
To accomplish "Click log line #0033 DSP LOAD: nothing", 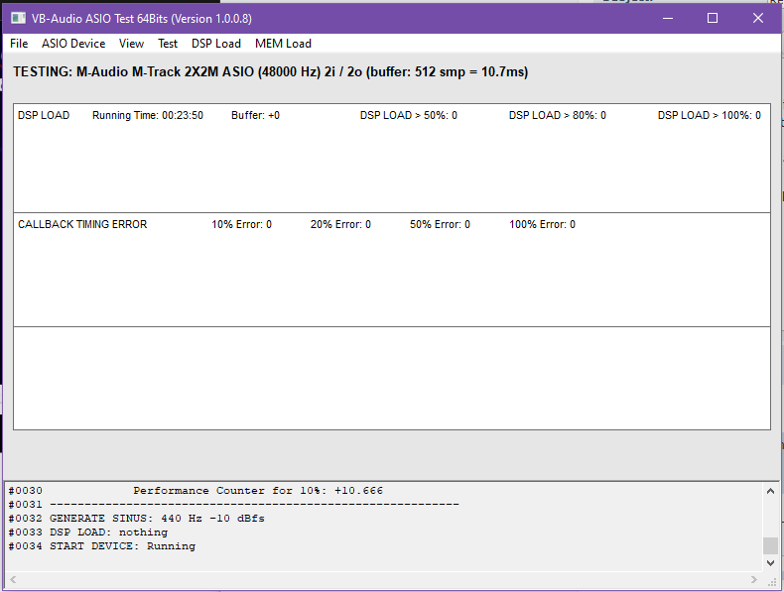I will pos(88,533).
